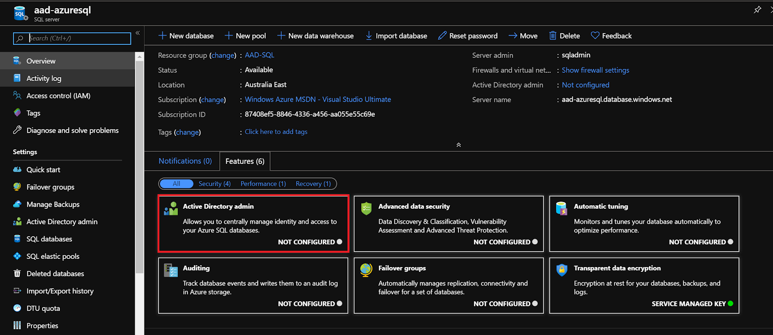Filter features by Performance (1)
The height and width of the screenshot is (335, 773).
(263, 184)
